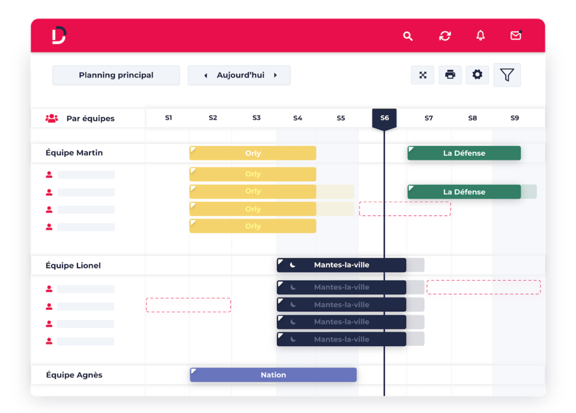Go to previous period with the left chevron

[205, 75]
